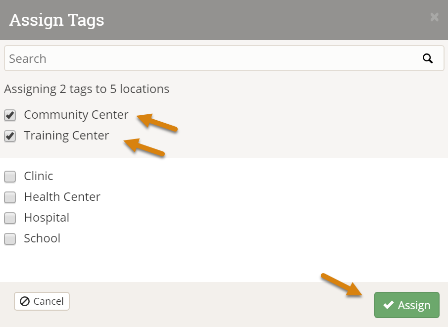448x327 pixels.
Task: Enable the Clinic tag checkbox
Action: 10,177
